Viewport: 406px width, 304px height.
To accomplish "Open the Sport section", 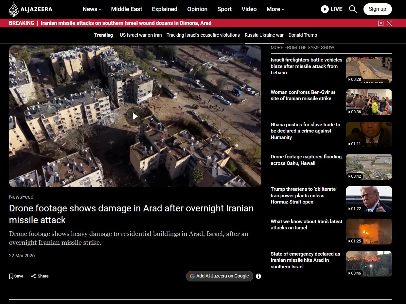I will [x=224, y=9].
